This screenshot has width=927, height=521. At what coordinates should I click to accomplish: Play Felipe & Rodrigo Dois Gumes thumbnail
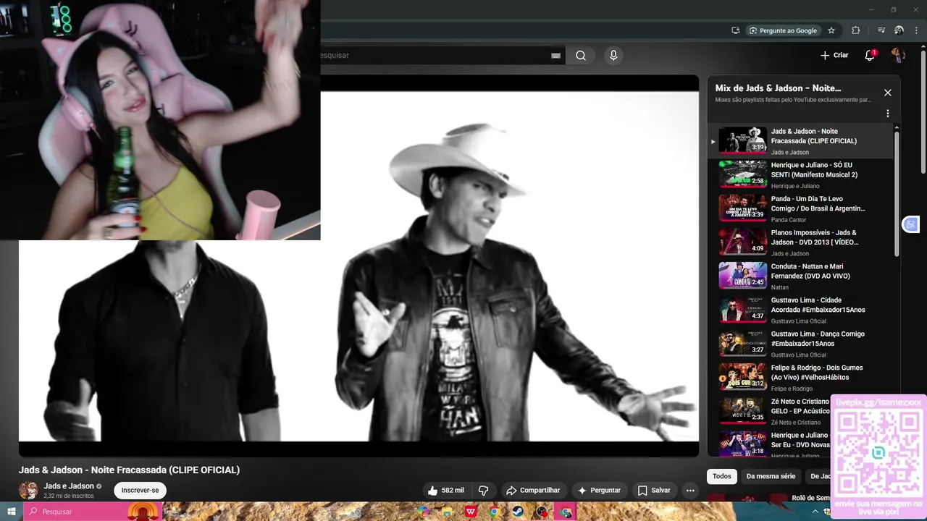[742, 376]
